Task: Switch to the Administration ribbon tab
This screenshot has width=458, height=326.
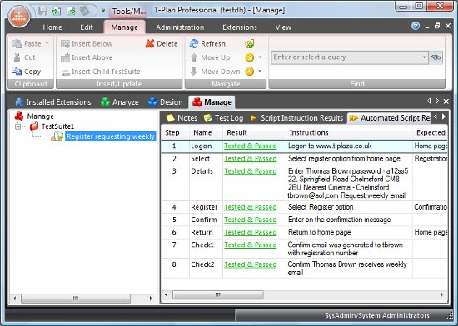Action: 180,27
